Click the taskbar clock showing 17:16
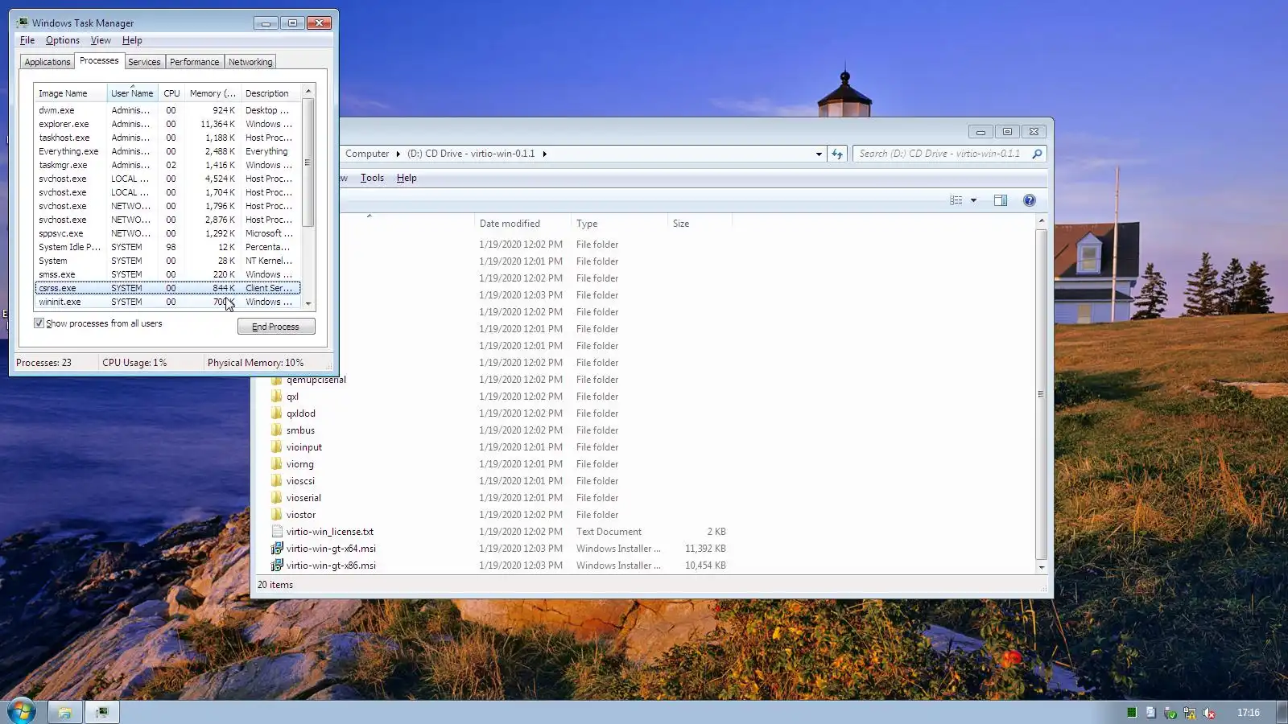This screenshot has height=724, width=1288. click(1249, 713)
